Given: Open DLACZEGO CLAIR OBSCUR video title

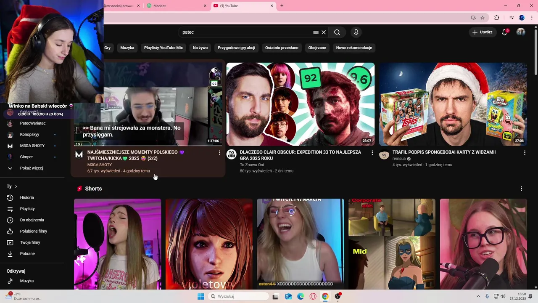Looking at the screenshot, I should pos(300,155).
